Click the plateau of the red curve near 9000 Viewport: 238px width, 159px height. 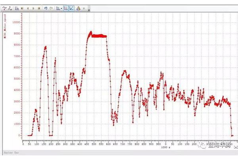tap(99, 36)
